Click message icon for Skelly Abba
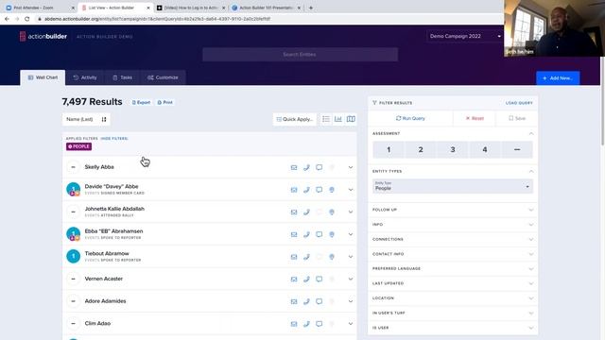This screenshot has width=605, height=340. click(320, 167)
